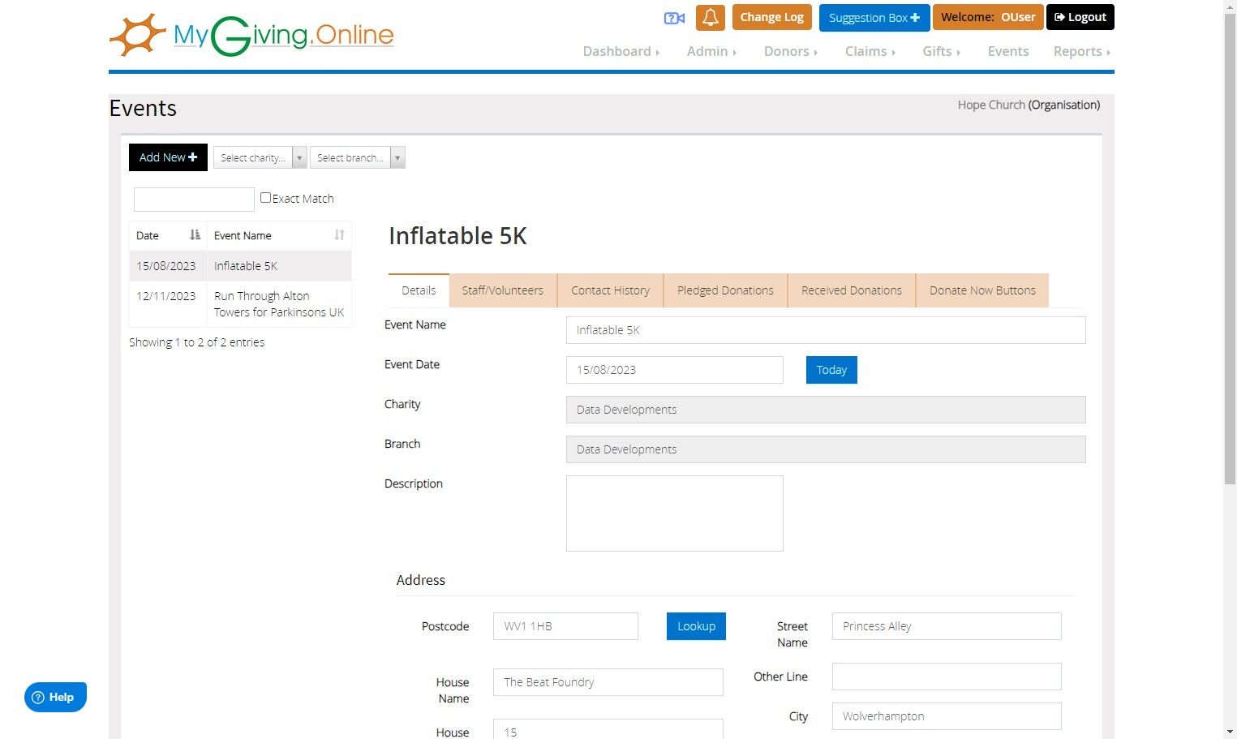
Task: Select the Run Through Alton Towers event
Action: (278, 304)
